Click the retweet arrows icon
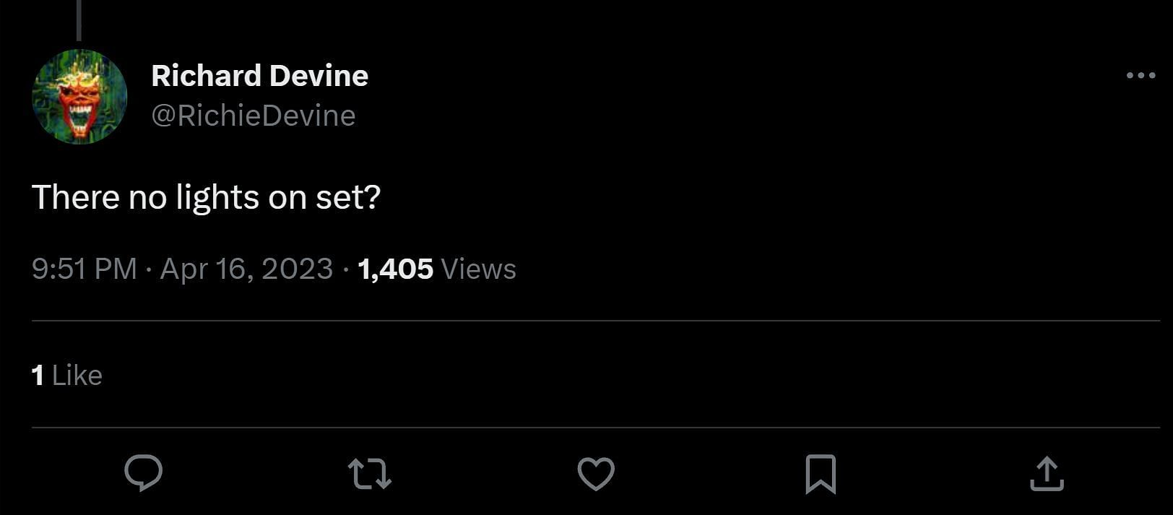The height and width of the screenshot is (515, 1173). [369, 474]
